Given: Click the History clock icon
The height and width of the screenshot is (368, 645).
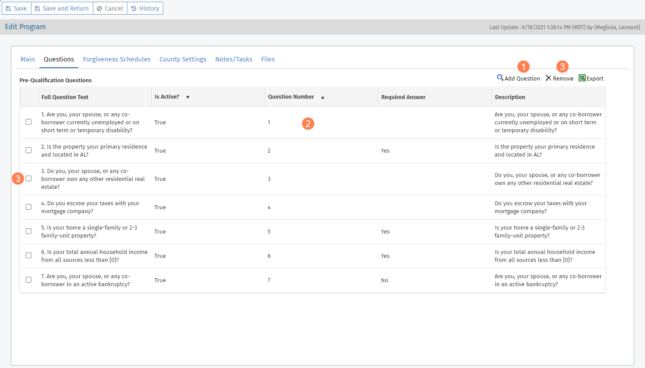Looking at the screenshot, I should click(x=134, y=8).
